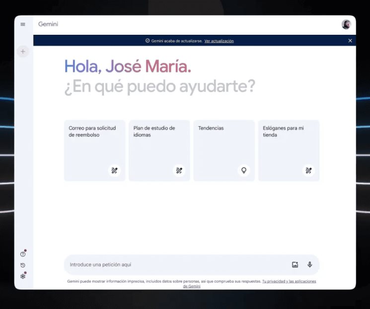The width and height of the screenshot is (370, 309).
Task: Open Activity history icon in sidebar
Action: pyautogui.click(x=23, y=265)
